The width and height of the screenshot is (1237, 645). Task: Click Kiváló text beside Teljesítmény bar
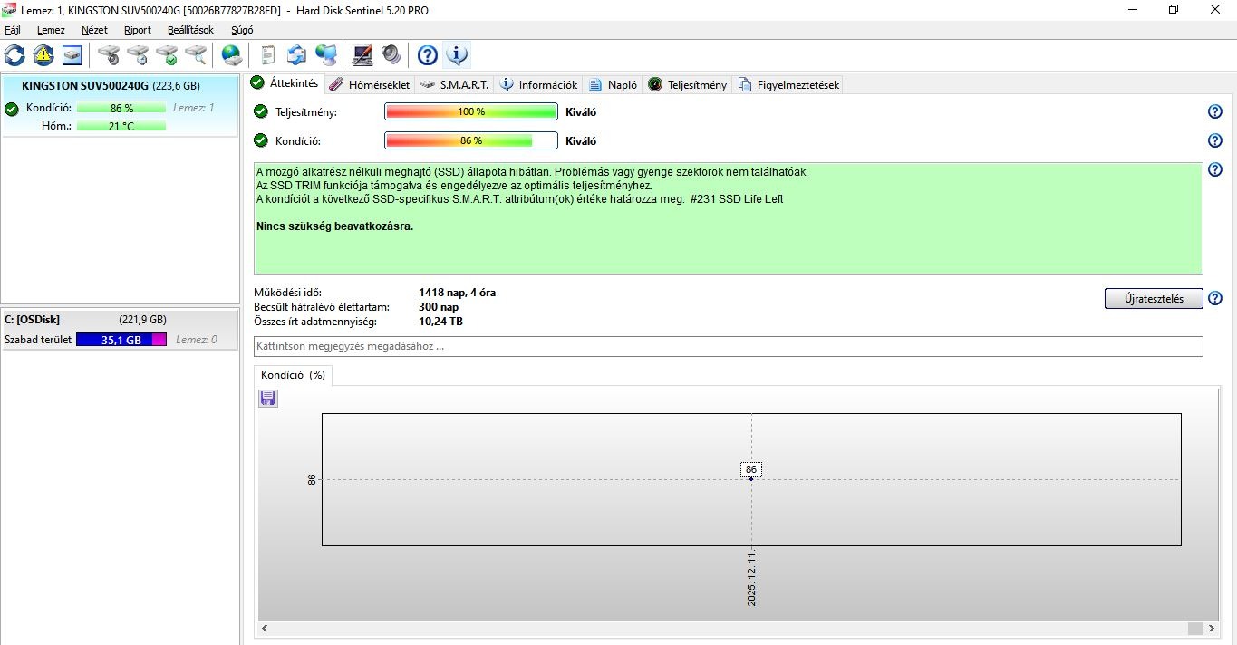pyautogui.click(x=581, y=112)
